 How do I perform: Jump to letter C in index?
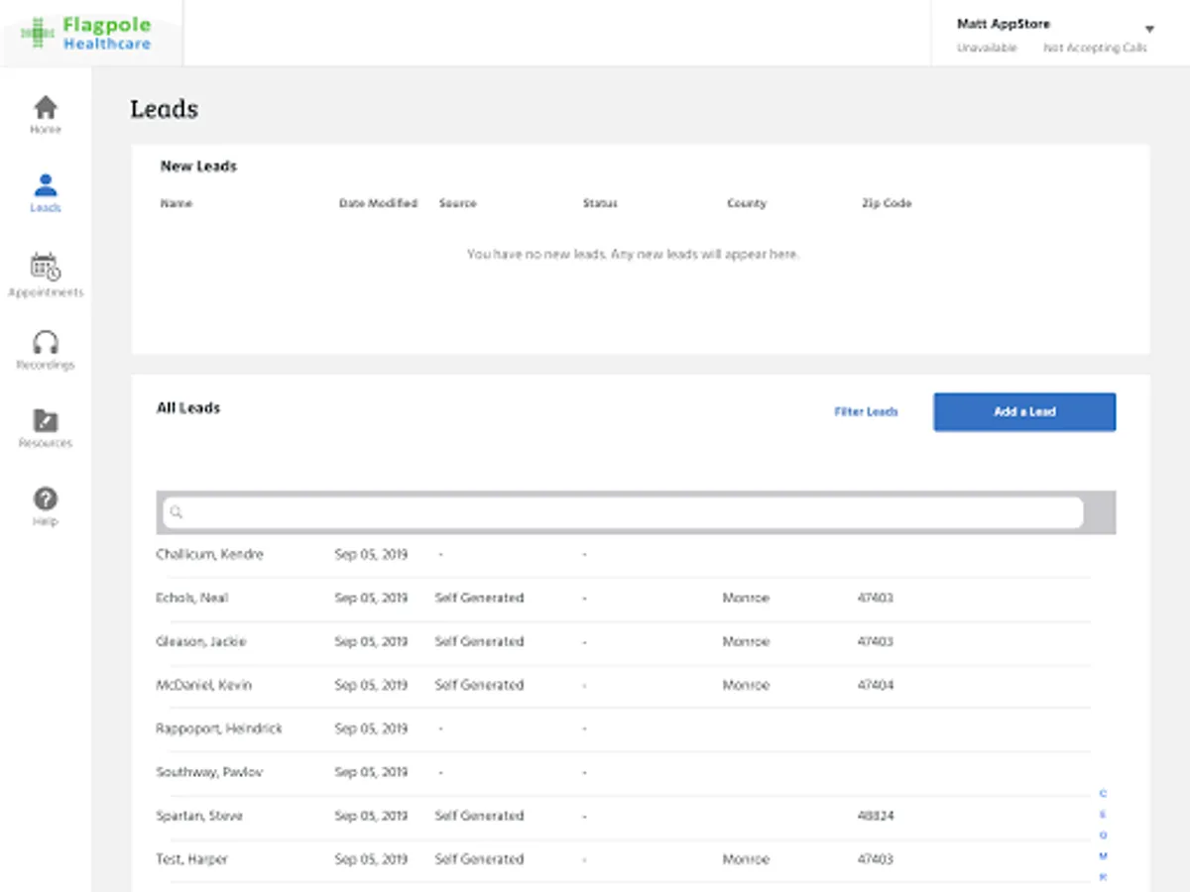click(1103, 794)
